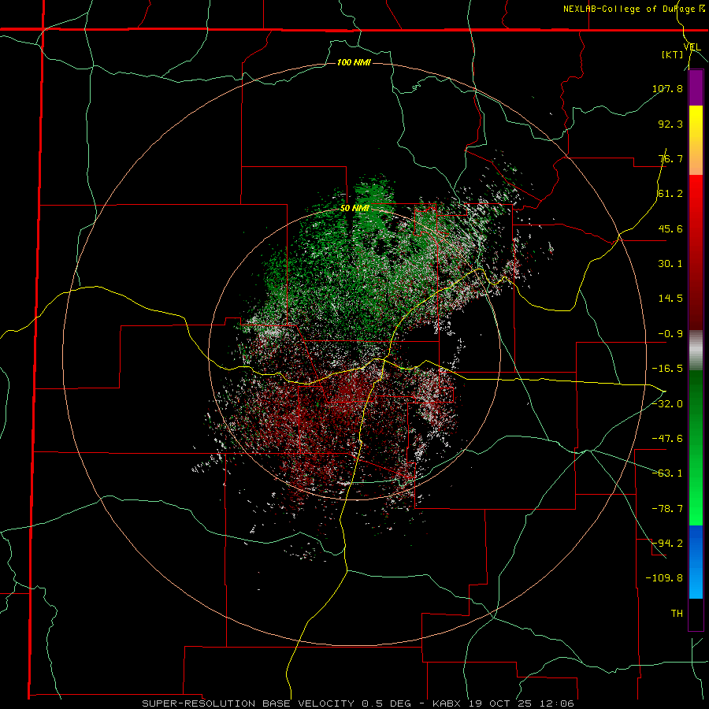709x709 pixels.
Task: Click the 30.1 legend value
Action: click(x=670, y=264)
